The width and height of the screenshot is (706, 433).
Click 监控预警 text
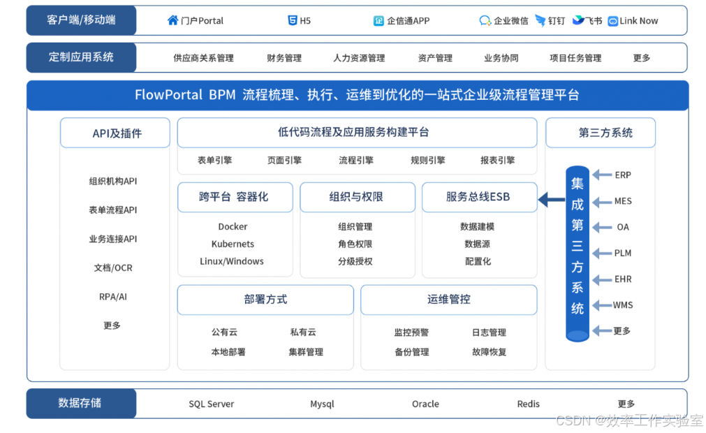click(411, 332)
